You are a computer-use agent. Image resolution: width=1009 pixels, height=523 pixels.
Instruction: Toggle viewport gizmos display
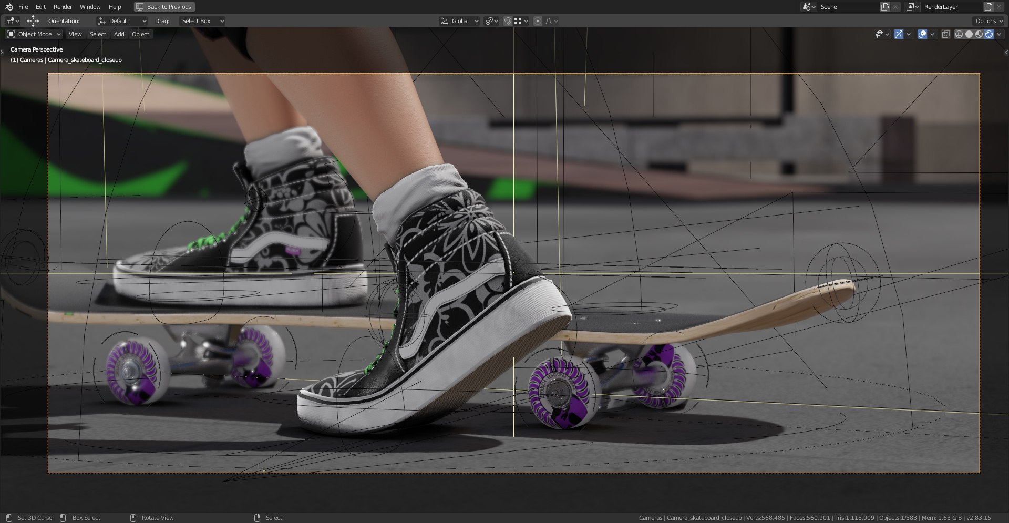[899, 34]
